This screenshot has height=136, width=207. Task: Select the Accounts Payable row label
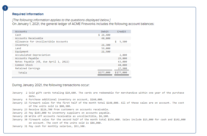pyautogui.click(x=27, y=58)
